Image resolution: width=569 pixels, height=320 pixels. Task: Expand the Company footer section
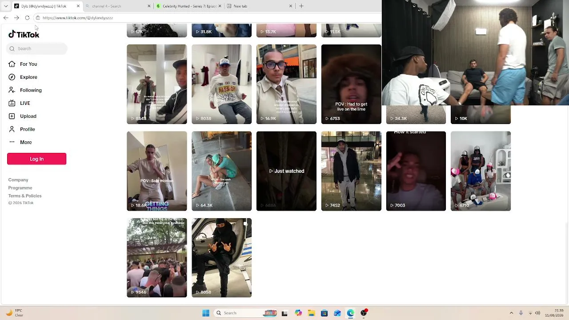click(x=18, y=180)
